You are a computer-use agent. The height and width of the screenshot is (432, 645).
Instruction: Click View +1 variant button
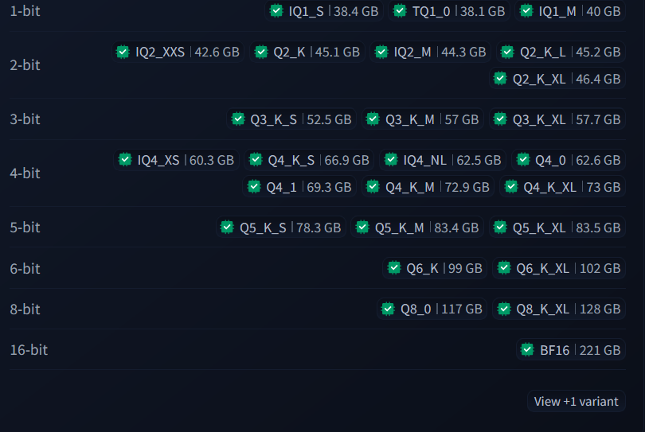577,401
